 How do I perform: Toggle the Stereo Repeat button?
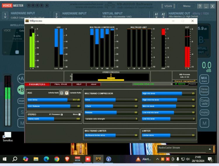(x=204, y=90)
